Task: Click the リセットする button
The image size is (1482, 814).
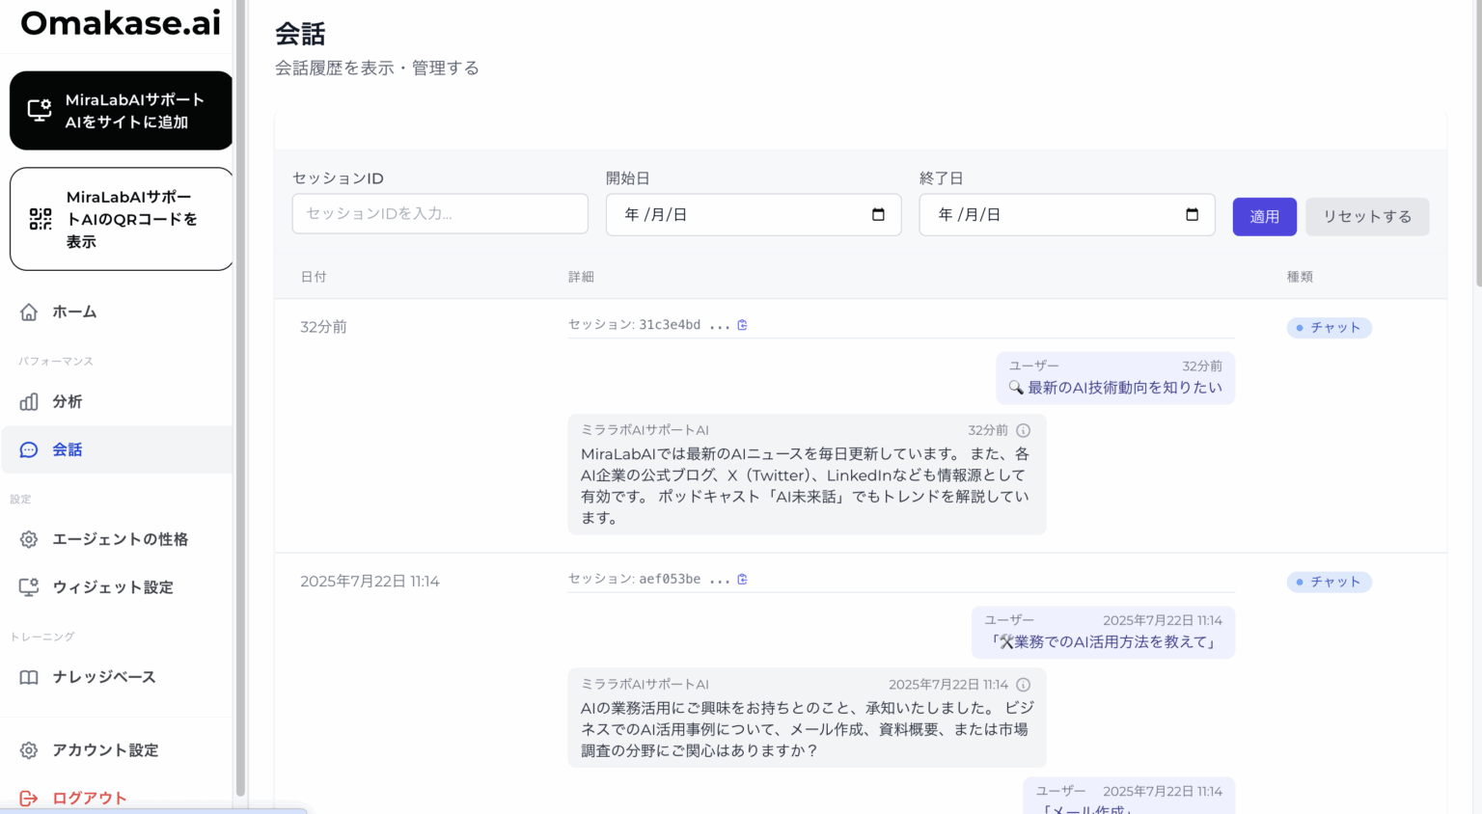Action: pyautogui.click(x=1366, y=217)
